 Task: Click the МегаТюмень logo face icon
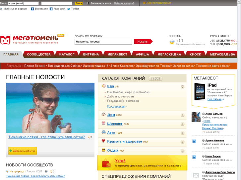(5, 40)
